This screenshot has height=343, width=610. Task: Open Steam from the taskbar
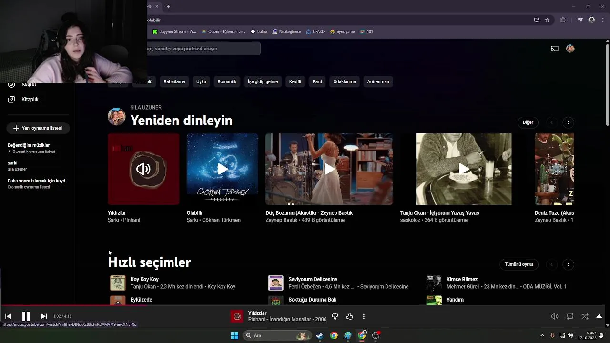click(x=320, y=335)
